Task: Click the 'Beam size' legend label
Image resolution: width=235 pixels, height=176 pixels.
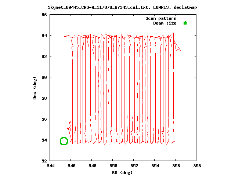Action: [x=165, y=23]
